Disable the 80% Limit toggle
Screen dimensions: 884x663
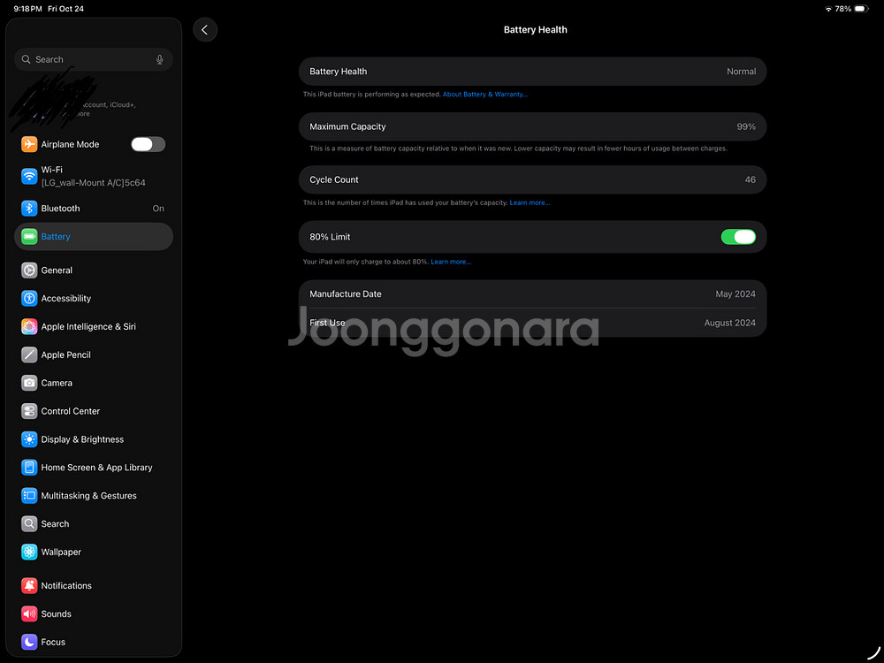(738, 237)
